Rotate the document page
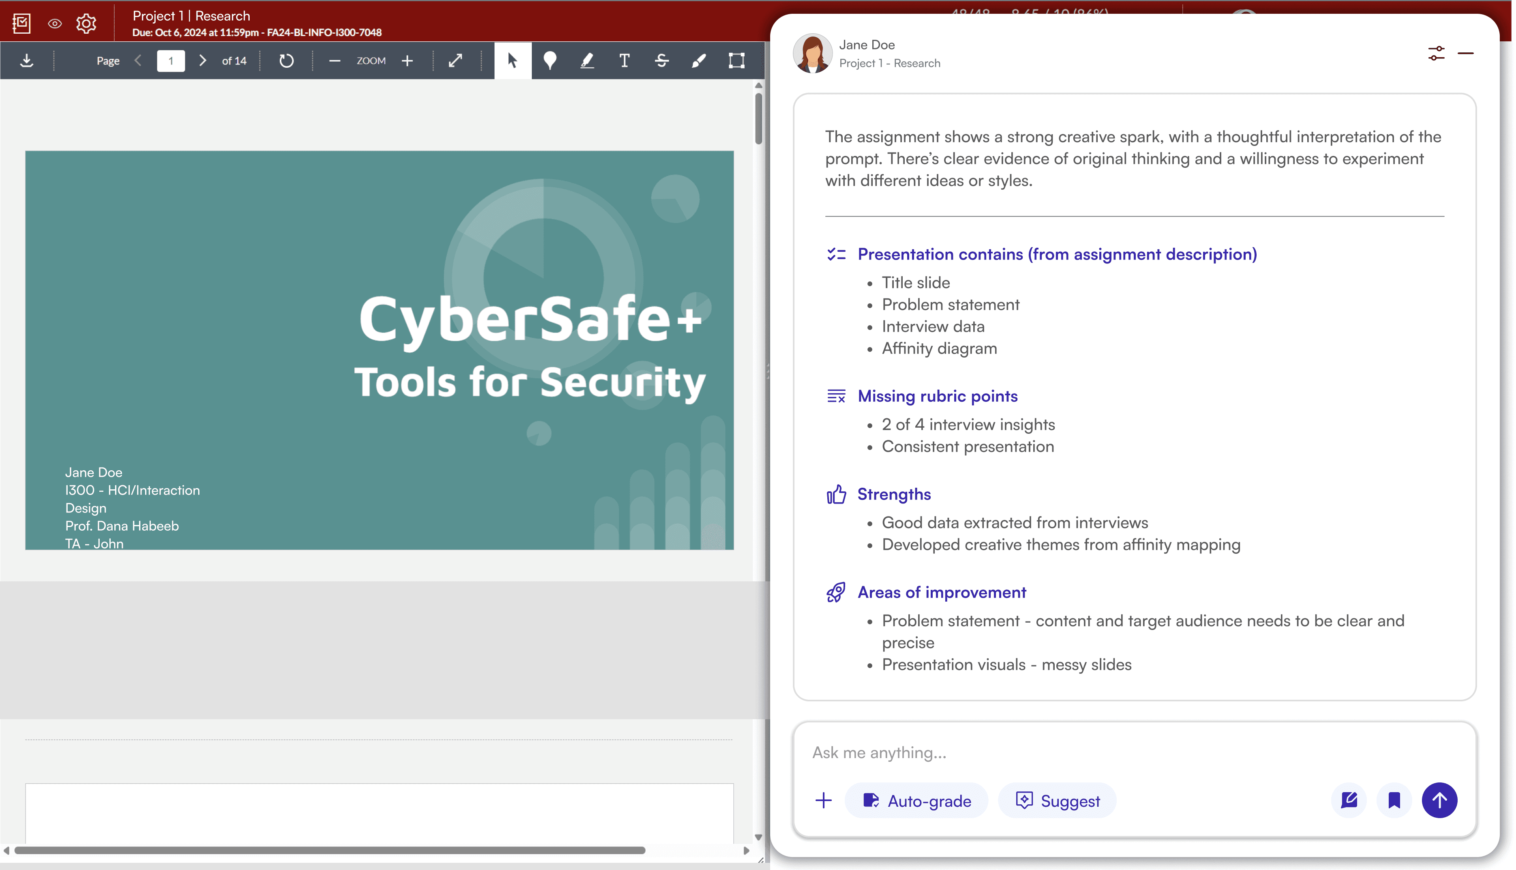This screenshot has width=1516, height=870. [286, 60]
